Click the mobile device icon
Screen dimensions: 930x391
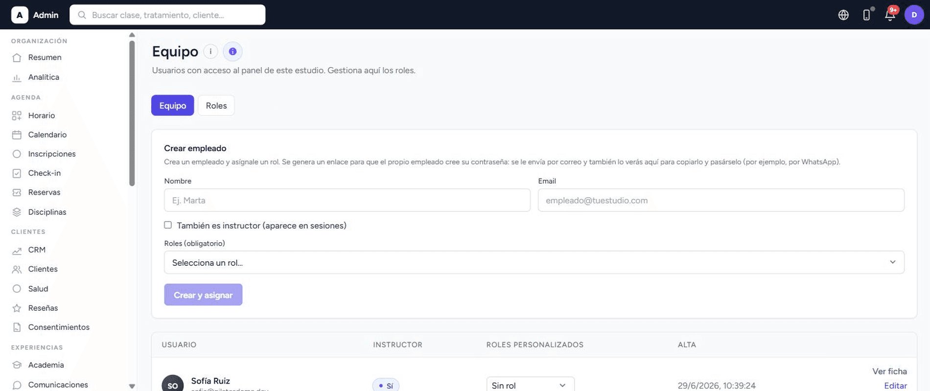pyautogui.click(x=866, y=15)
